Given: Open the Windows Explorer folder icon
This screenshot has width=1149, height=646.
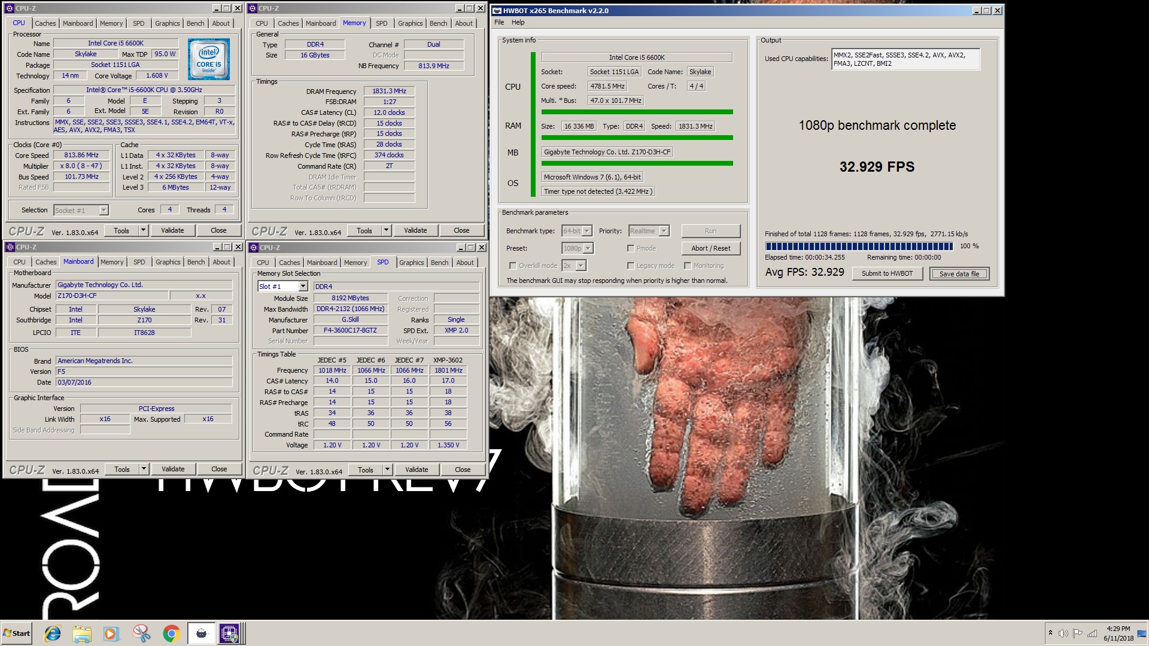Looking at the screenshot, I should [82, 633].
